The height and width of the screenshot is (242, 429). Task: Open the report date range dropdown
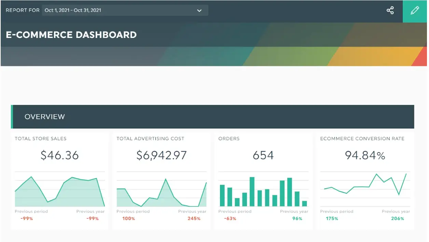pyautogui.click(x=125, y=10)
